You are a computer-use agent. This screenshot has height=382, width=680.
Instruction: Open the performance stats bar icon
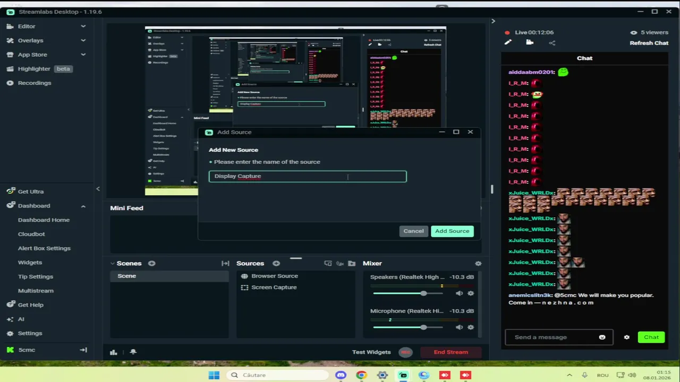(x=113, y=352)
